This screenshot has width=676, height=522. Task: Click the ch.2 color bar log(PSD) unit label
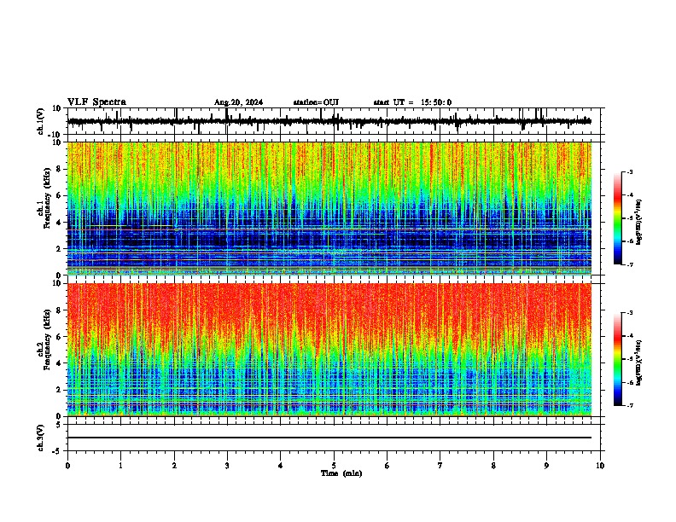[x=639, y=362]
